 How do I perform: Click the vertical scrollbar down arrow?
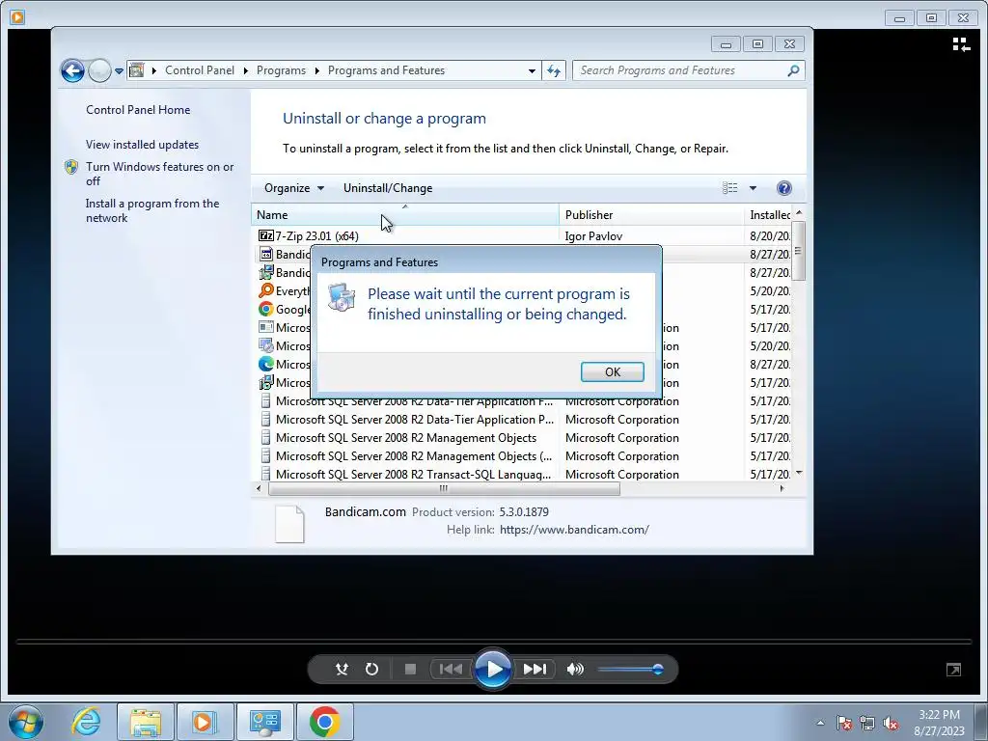799,473
